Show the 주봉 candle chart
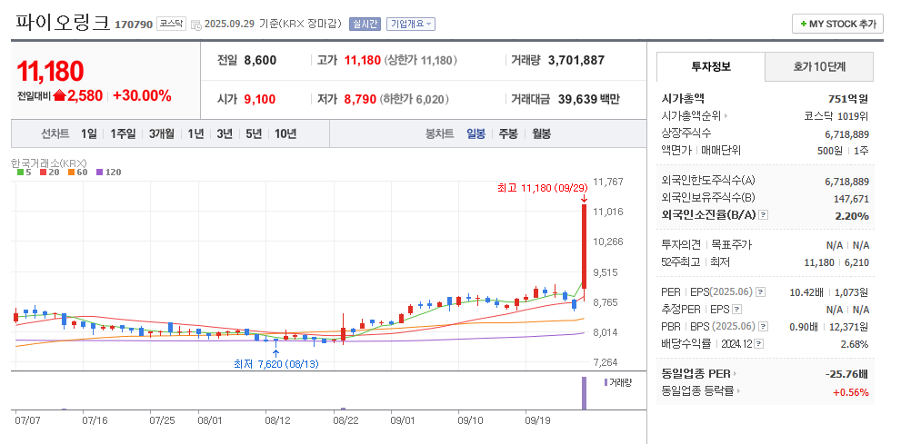Viewport: 901px width, 444px height. point(508,133)
